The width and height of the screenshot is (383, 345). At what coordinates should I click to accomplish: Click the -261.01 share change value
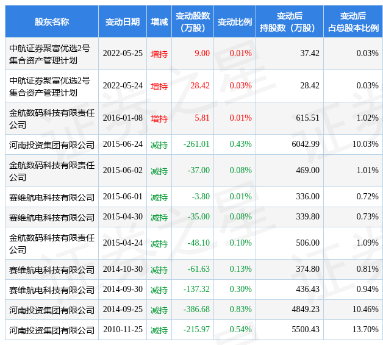pyautogui.click(x=196, y=144)
